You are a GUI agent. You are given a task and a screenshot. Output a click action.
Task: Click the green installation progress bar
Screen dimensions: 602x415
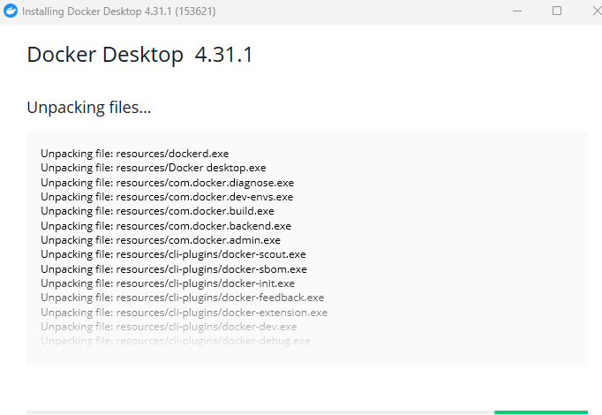tap(540, 412)
